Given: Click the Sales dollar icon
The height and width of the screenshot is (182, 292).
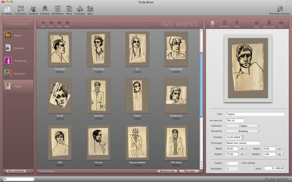Looking at the screenshot, I should 90,9.
